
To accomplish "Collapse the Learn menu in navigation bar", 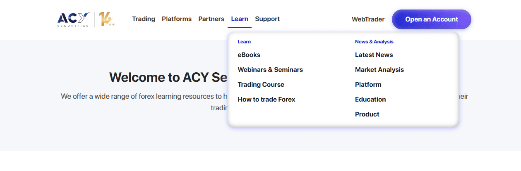I will tap(240, 19).
